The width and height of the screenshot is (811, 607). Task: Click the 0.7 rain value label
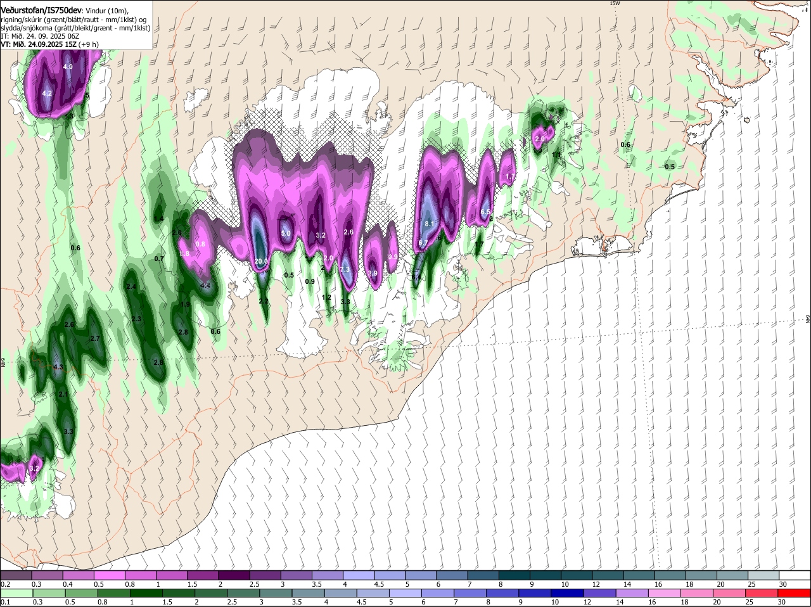[x=159, y=259]
